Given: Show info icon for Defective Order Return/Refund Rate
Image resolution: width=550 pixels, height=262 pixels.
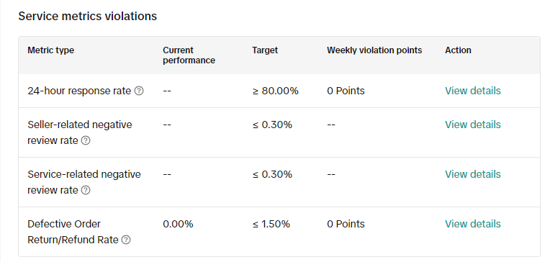Looking at the screenshot, I should coord(126,240).
